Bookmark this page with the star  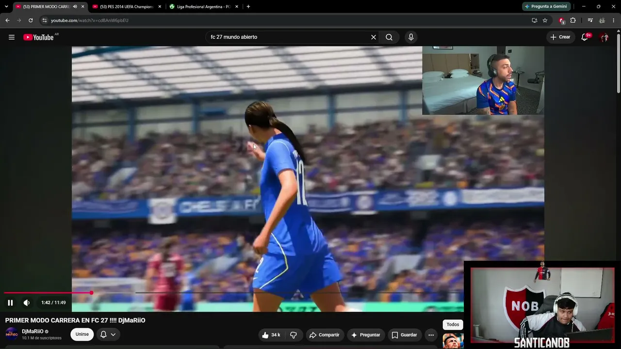545,20
